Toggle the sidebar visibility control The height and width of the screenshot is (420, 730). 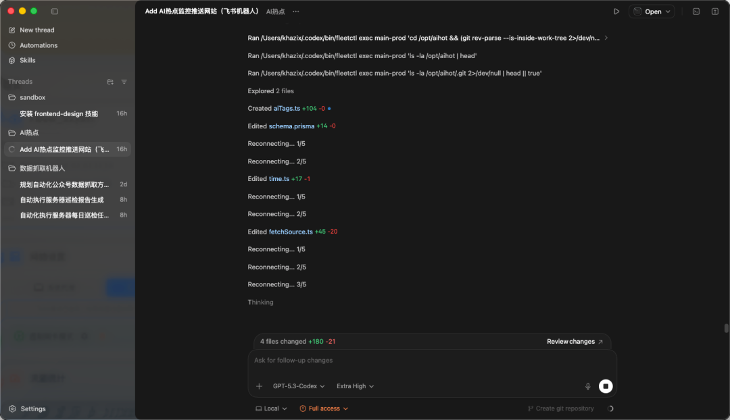coord(55,11)
